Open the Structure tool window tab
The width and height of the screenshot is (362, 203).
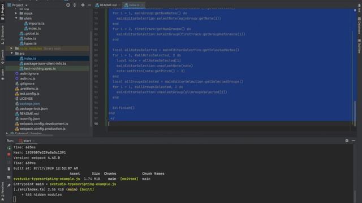click(2, 35)
